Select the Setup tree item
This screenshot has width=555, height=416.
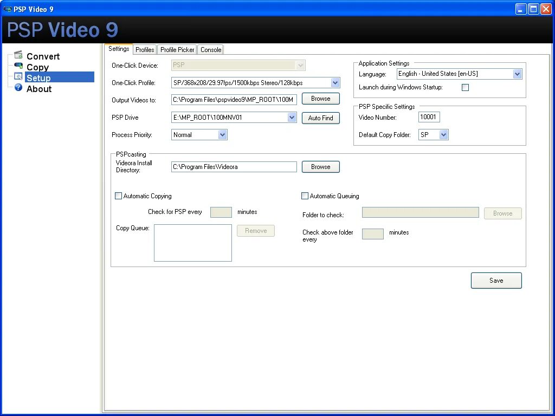60,77
